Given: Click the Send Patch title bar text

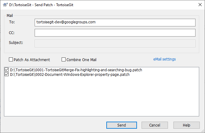Looking at the screenshot, I should tap(41, 5).
